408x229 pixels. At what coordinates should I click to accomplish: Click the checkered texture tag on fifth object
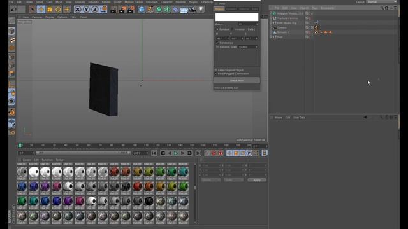click(316, 32)
